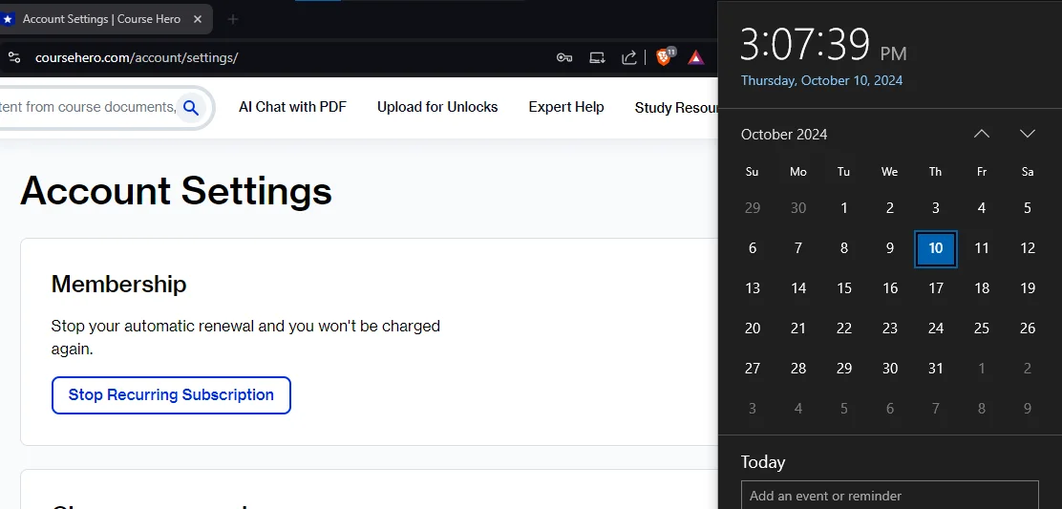Select October 15 in the calendar

point(844,288)
